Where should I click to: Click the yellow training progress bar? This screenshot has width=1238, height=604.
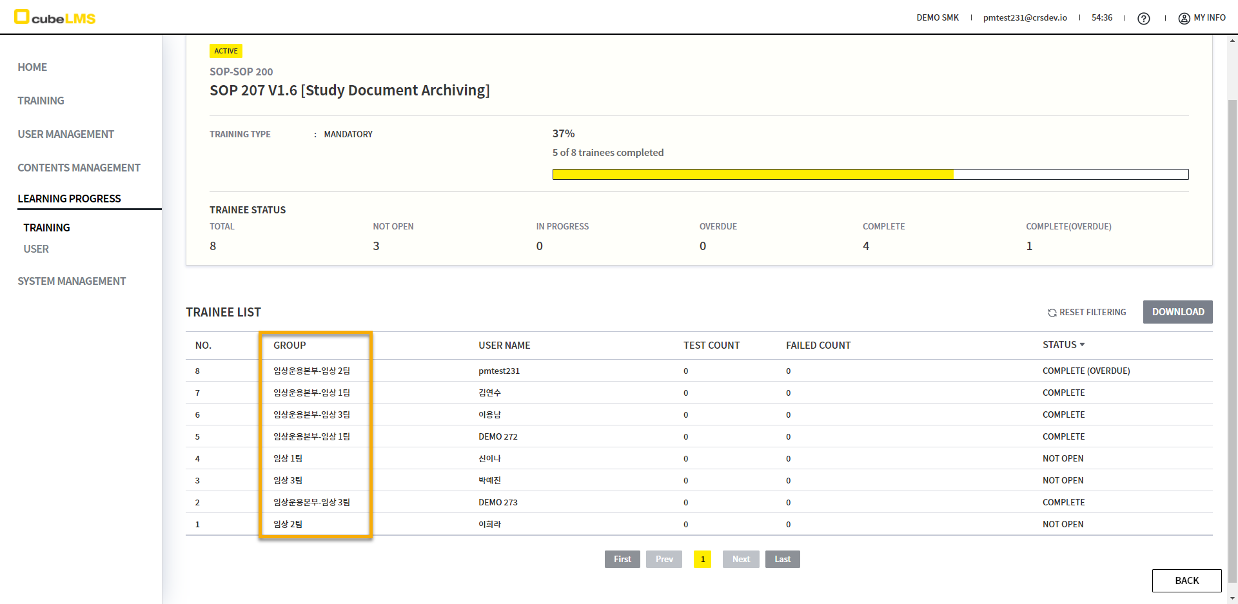pos(752,174)
